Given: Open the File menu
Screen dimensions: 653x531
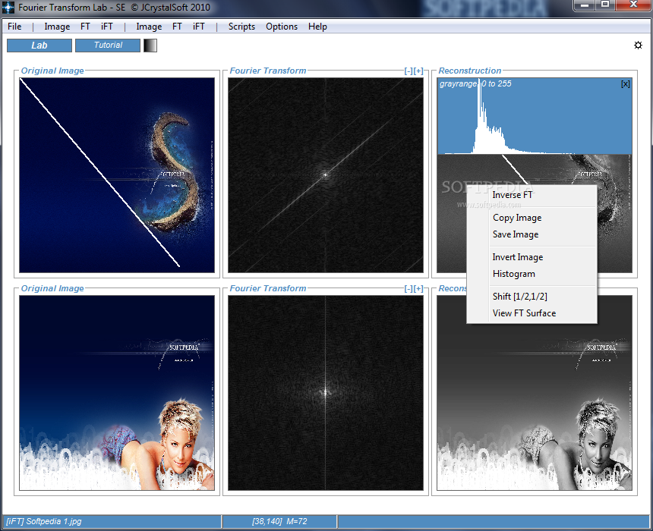Looking at the screenshot, I should pyautogui.click(x=14, y=27).
